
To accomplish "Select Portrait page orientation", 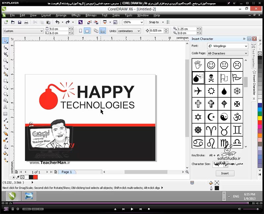I will coord(81,31).
